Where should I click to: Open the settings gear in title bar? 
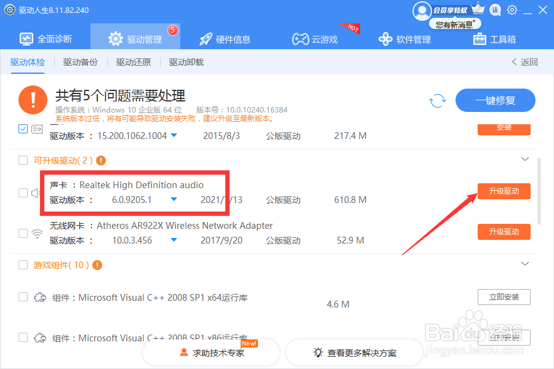(x=512, y=10)
